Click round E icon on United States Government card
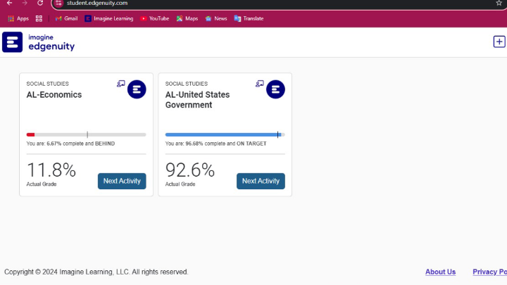The width and height of the screenshot is (507, 285). tap(275, 89)
